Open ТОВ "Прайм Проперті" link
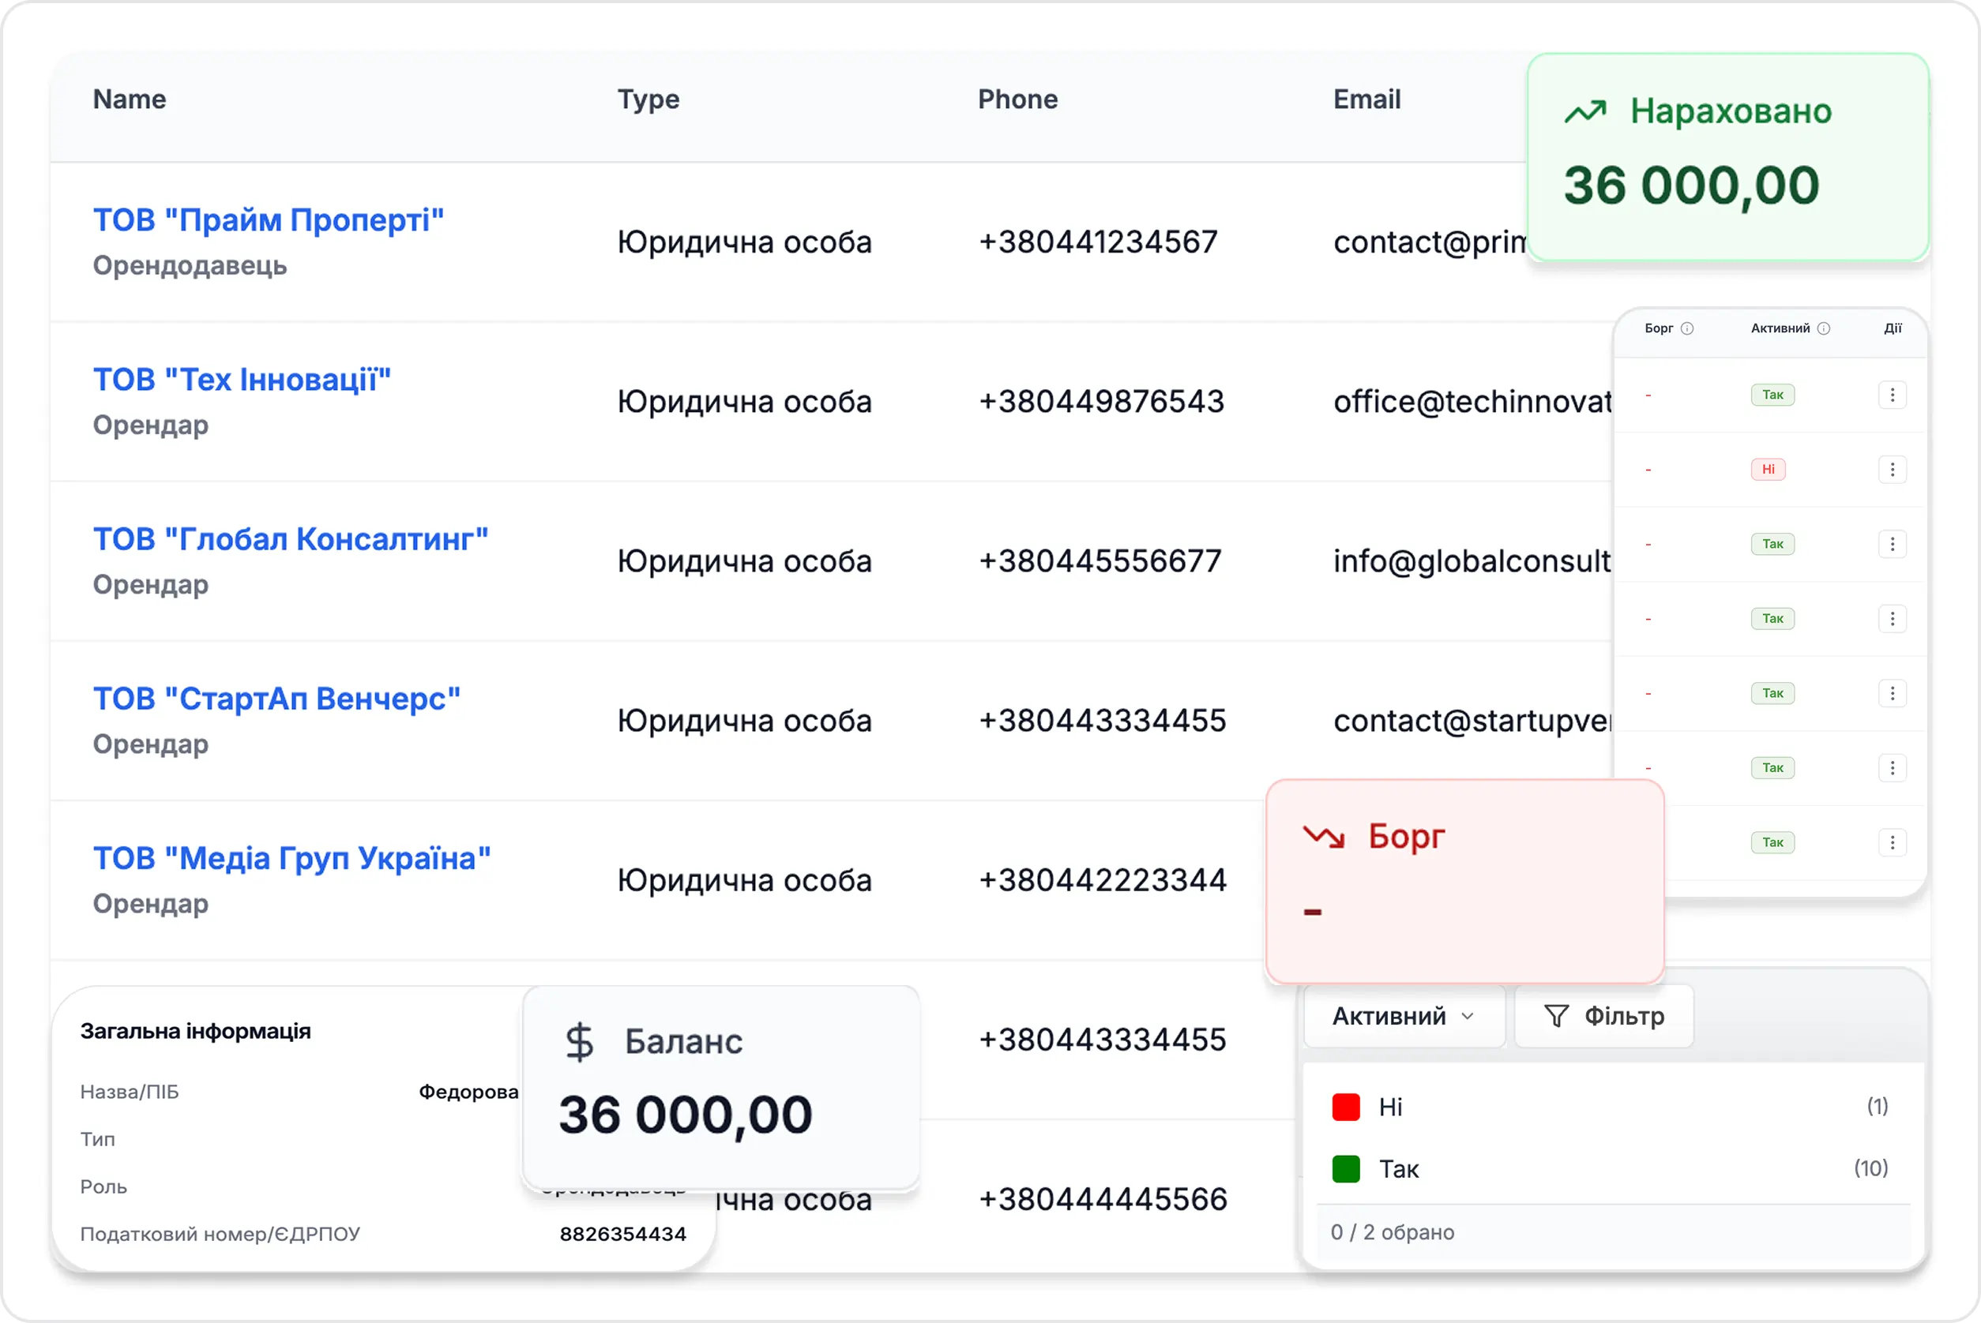 click(268, 220)
